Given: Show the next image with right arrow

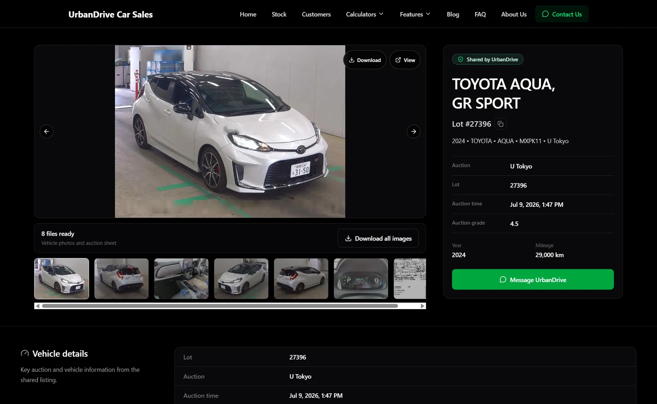Looking at the screenshot, I should point(414,131).
